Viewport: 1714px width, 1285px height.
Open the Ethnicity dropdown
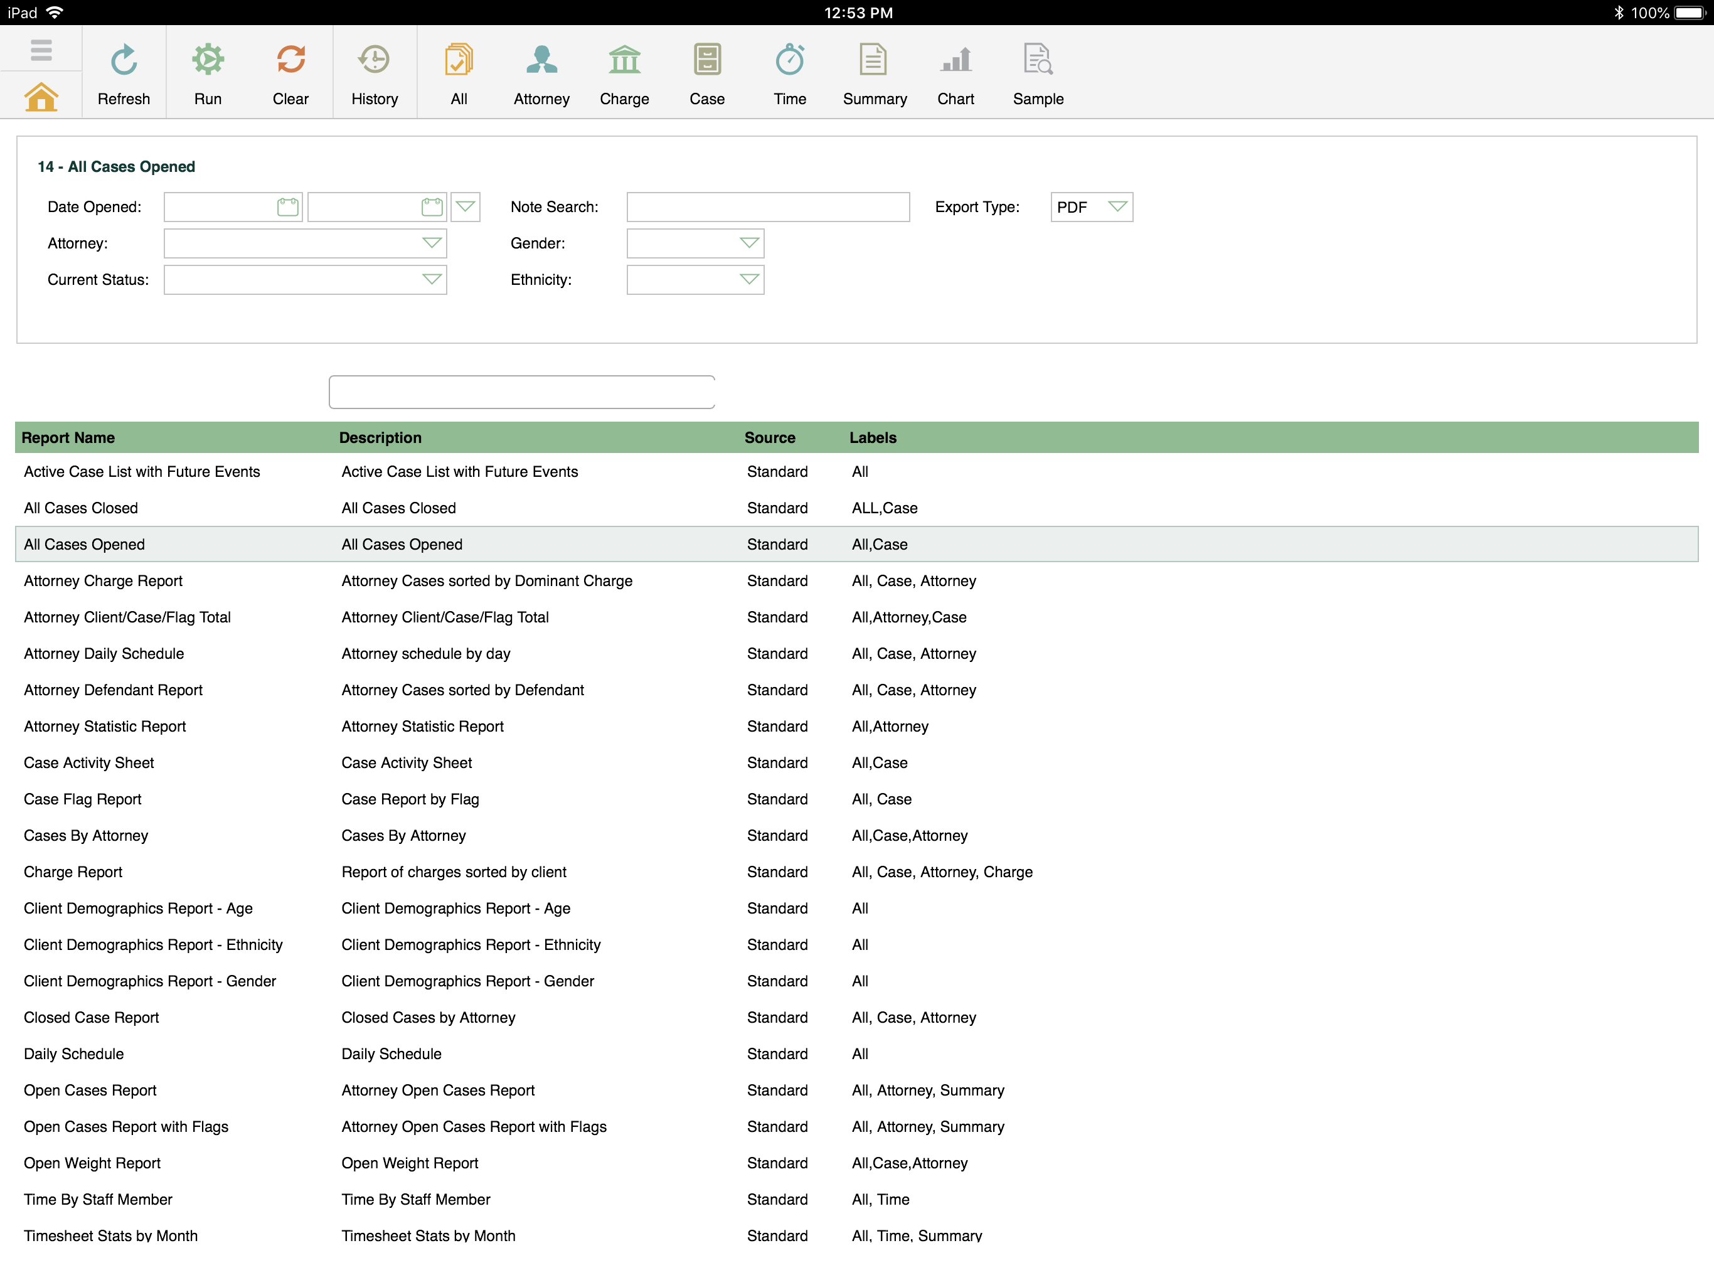coord(695,280)
